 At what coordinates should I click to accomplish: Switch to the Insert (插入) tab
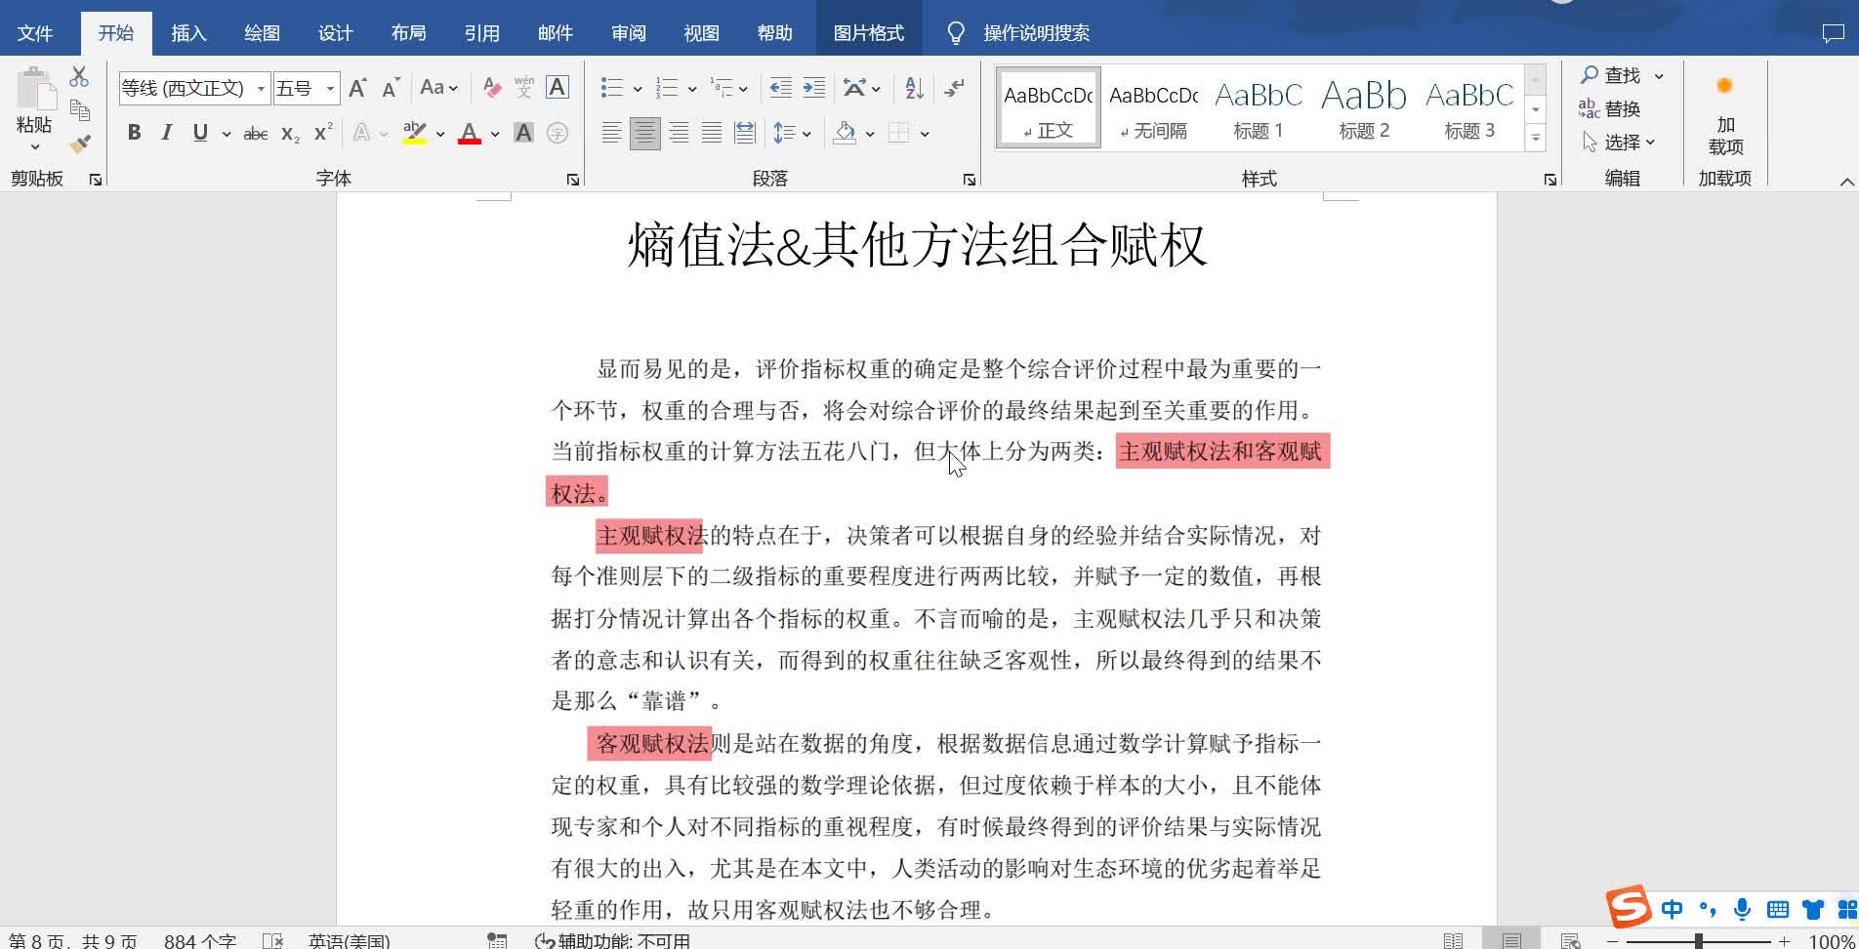click(x=188, y=33)
